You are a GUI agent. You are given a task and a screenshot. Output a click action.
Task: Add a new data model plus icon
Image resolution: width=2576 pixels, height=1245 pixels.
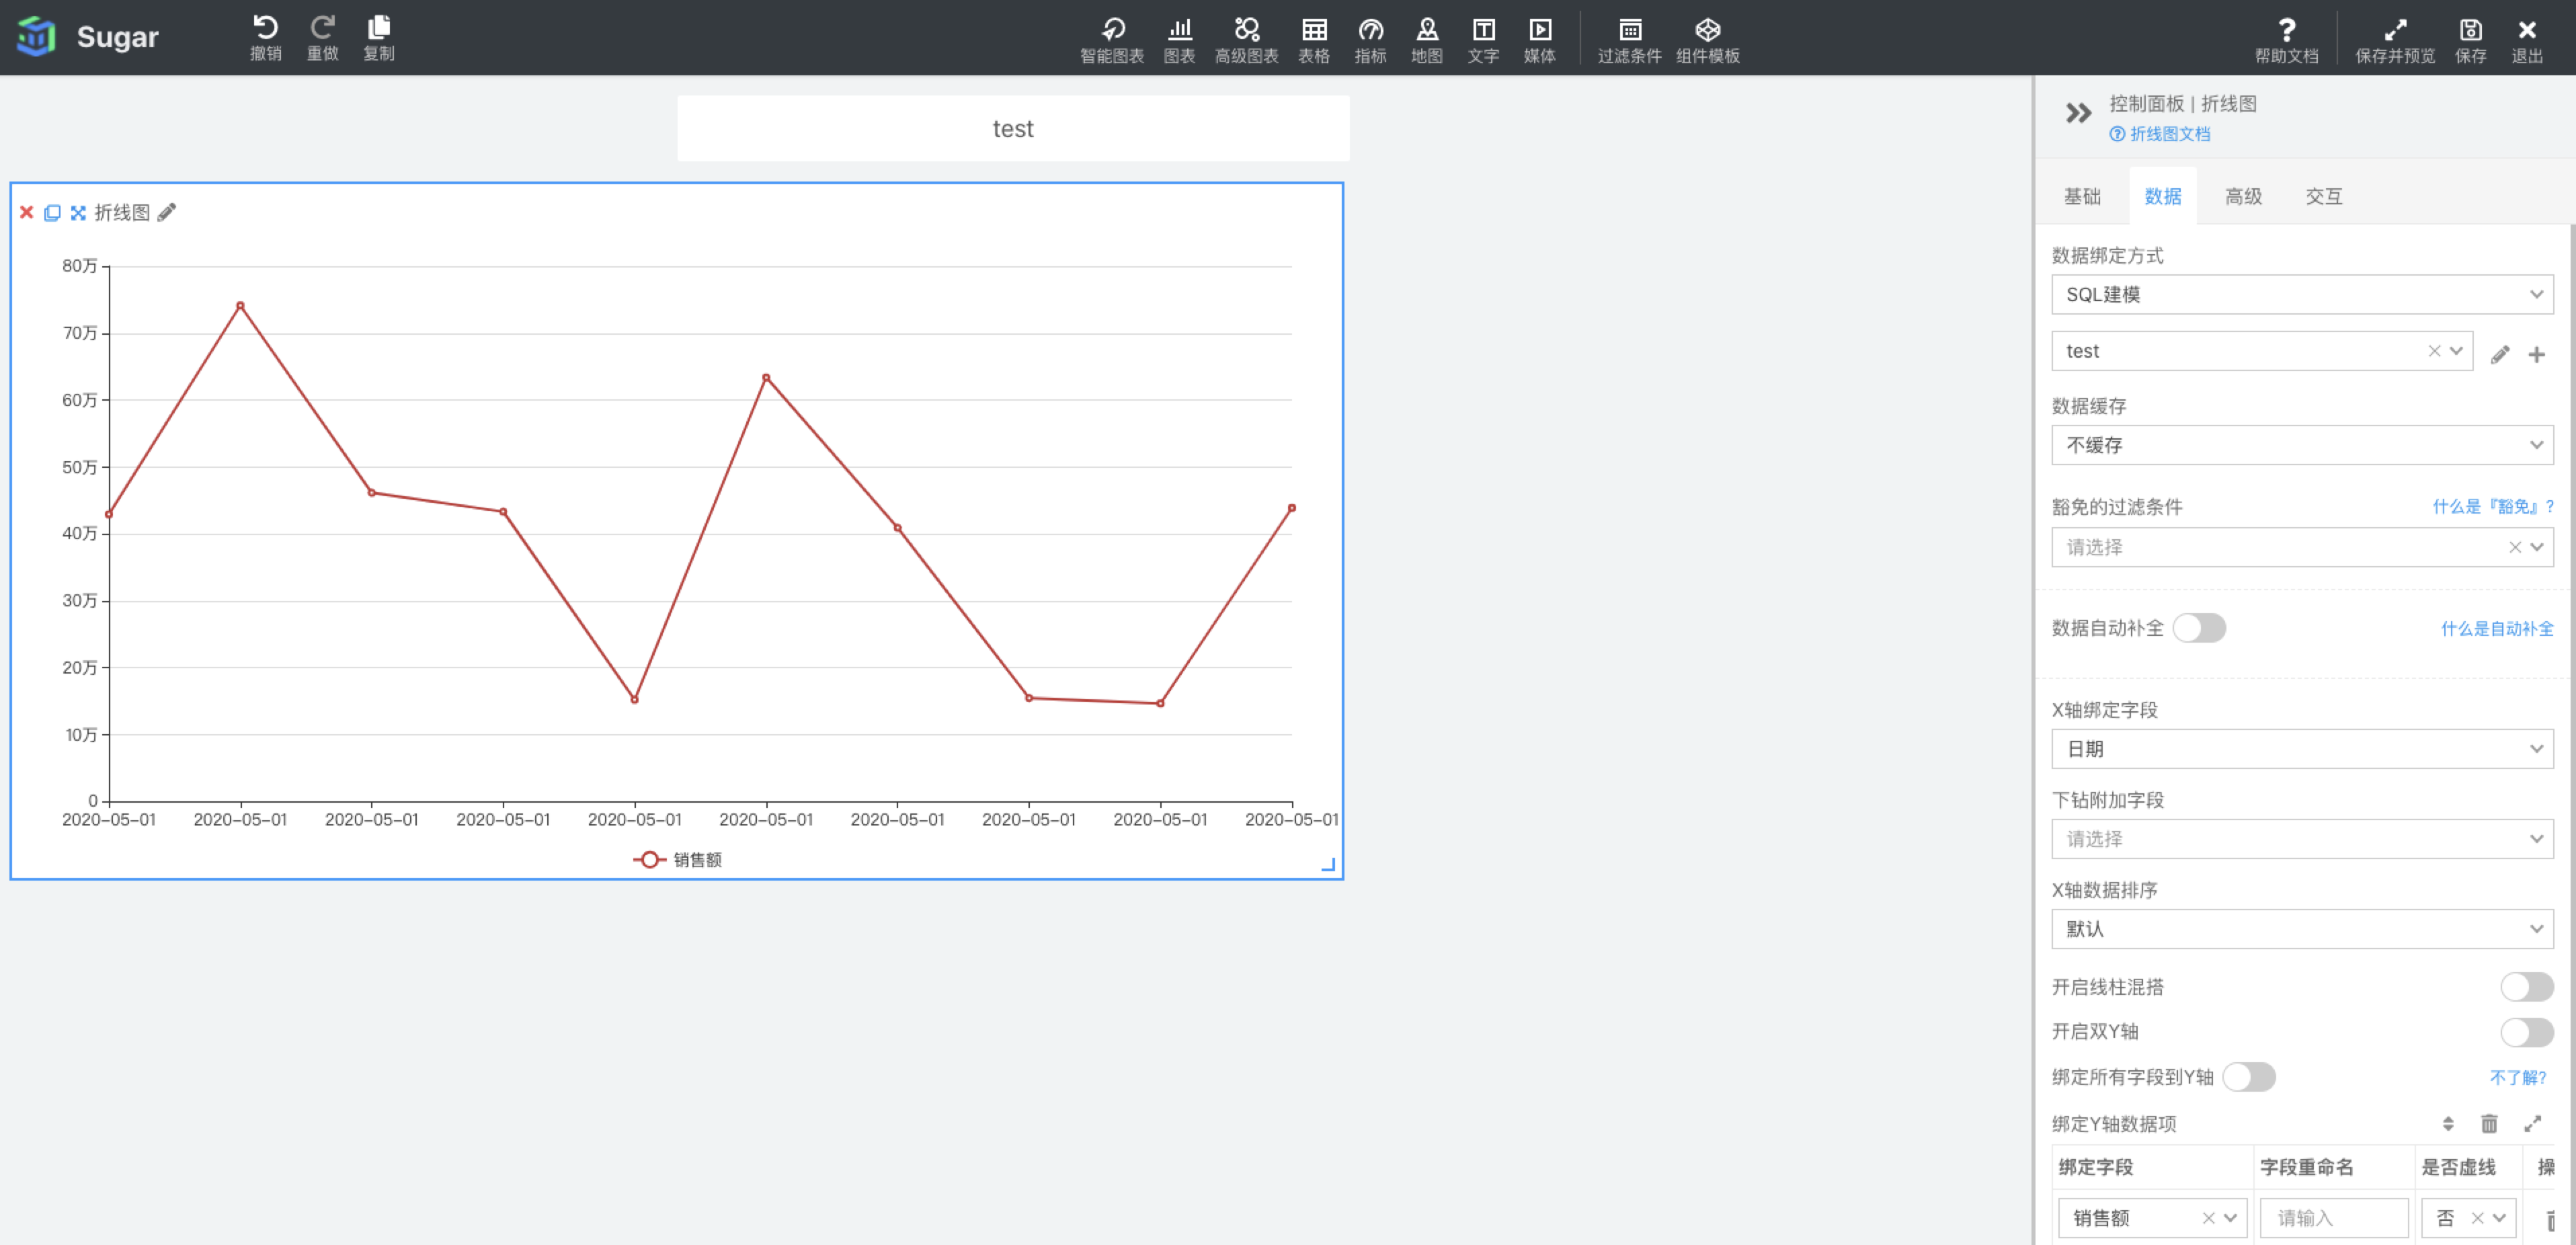pos(2536,354)
